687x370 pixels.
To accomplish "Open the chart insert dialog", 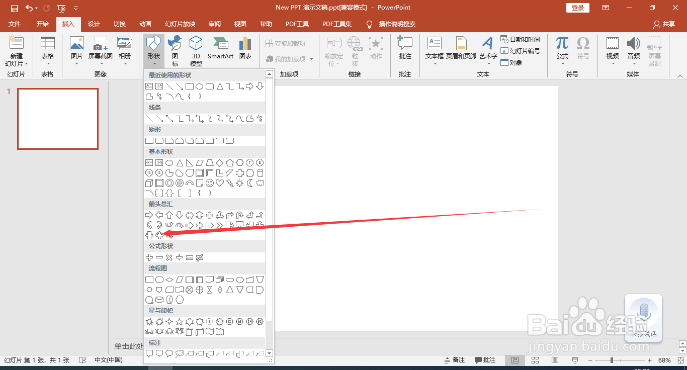I will [x=245, y=49].
